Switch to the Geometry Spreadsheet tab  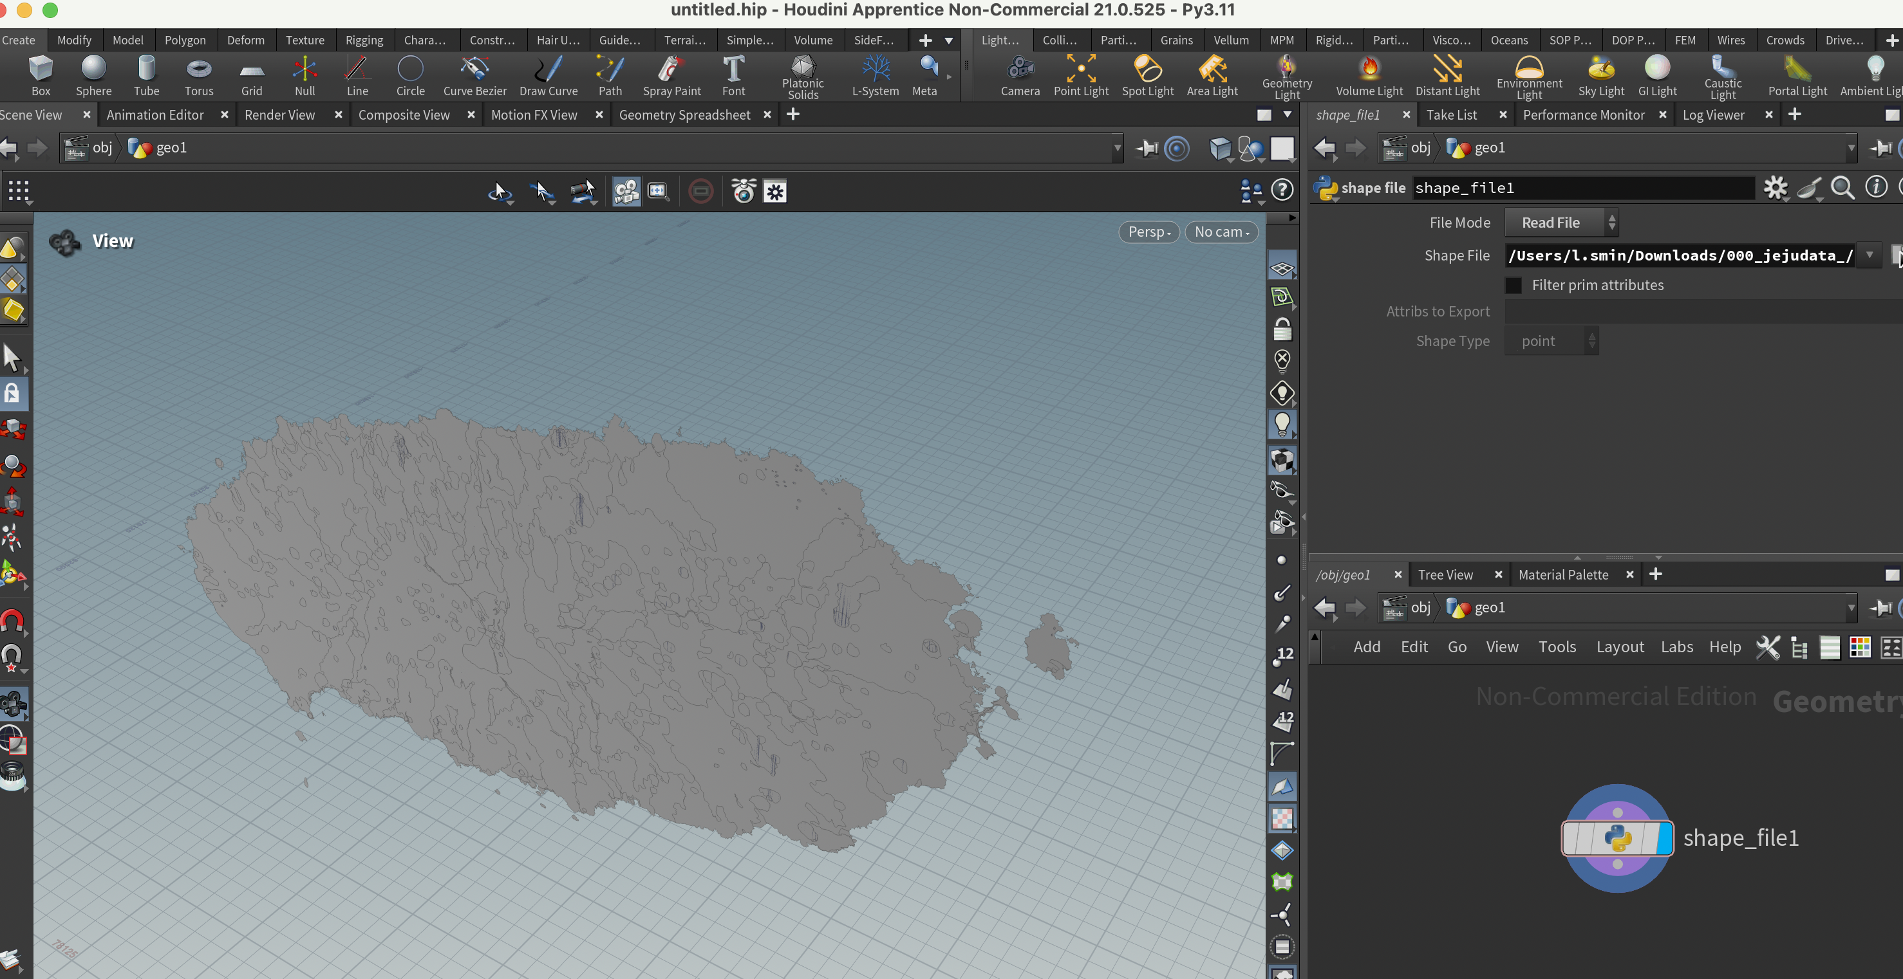pos(684,115)
